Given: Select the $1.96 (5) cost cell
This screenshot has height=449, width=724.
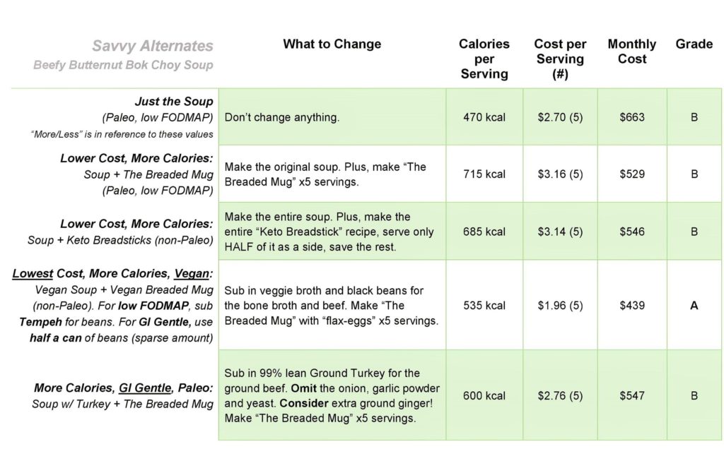Looking at the screenshot, I should [560, 305].
